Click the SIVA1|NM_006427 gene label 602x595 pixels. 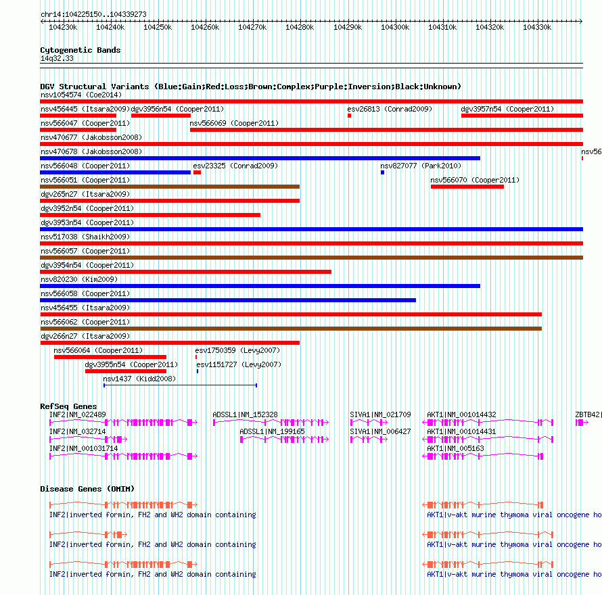point(380,431)
